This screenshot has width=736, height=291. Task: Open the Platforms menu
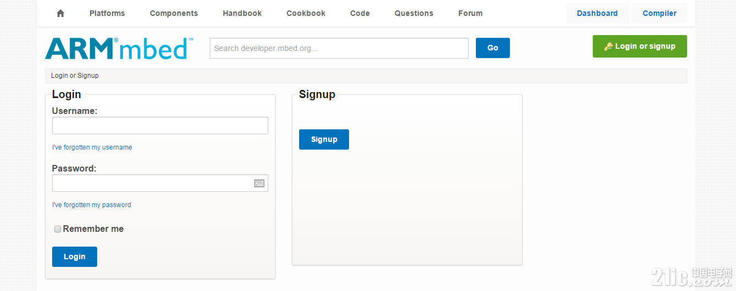[x=107, y=13]
